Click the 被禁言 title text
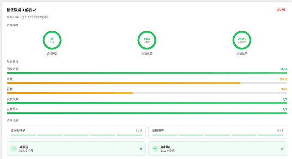The width and height of the screenshot is (292, 159). tap(24, 147)
